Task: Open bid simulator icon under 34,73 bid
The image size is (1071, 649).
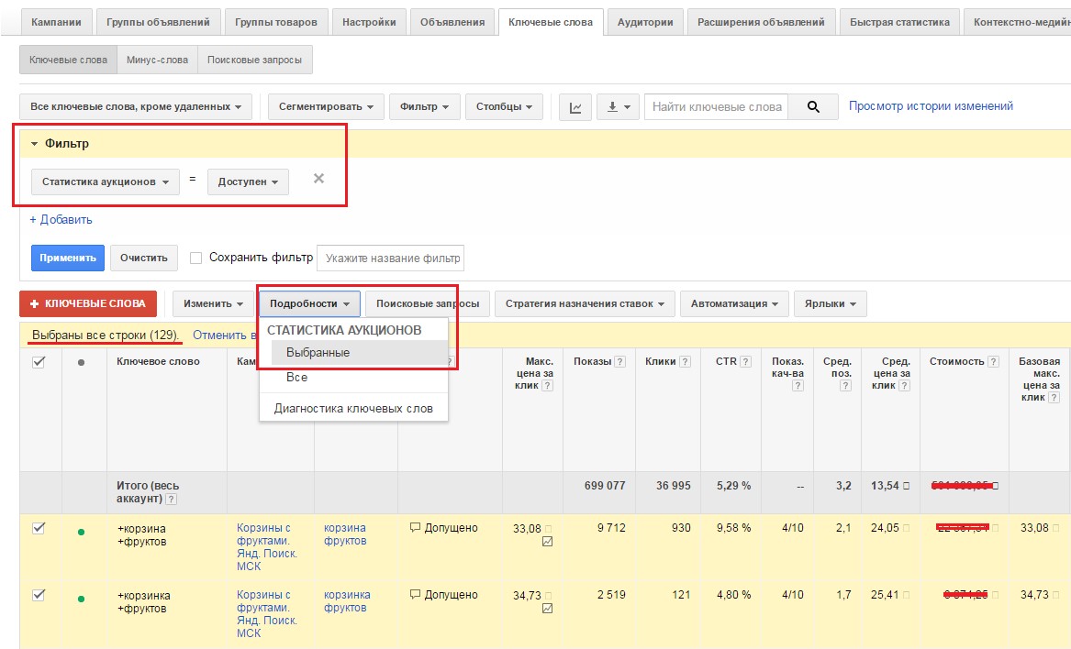Action: (547, 609)
